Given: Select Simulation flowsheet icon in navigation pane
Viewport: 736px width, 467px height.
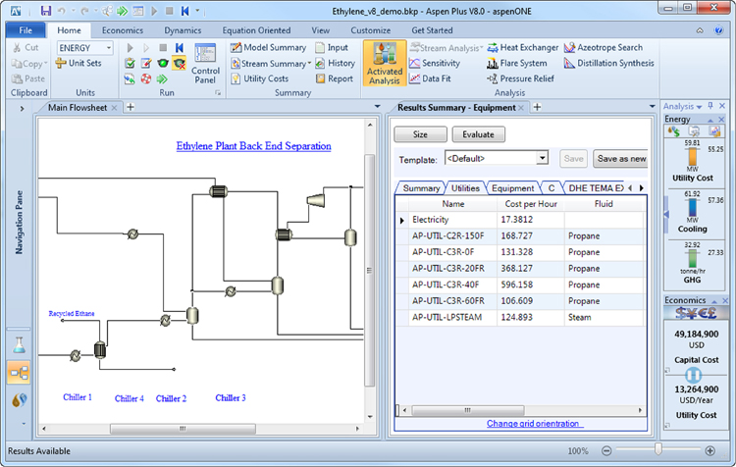Looking at the screenshot, I should [19, 373].
